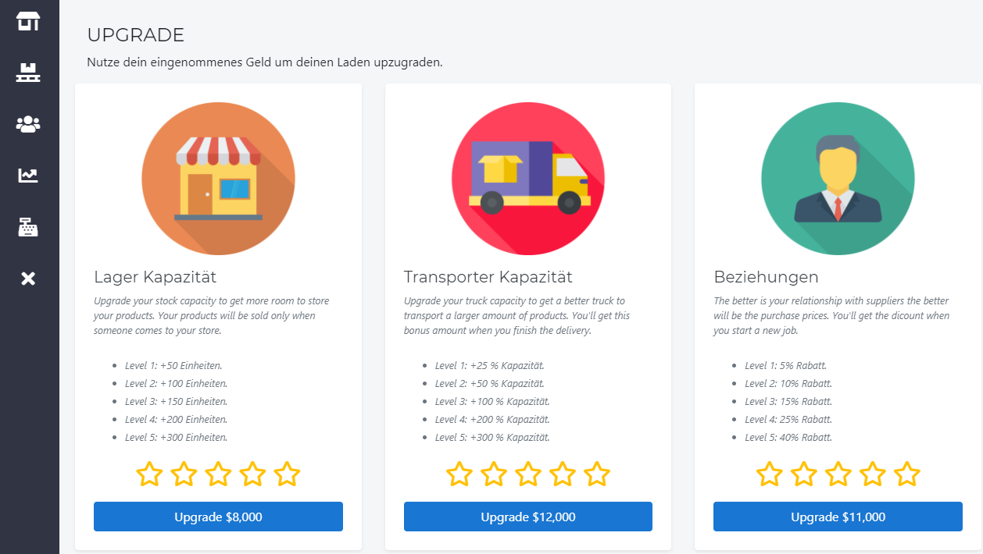
Task: Click the Transporter Kapazität heading
Action: point(488,277)
